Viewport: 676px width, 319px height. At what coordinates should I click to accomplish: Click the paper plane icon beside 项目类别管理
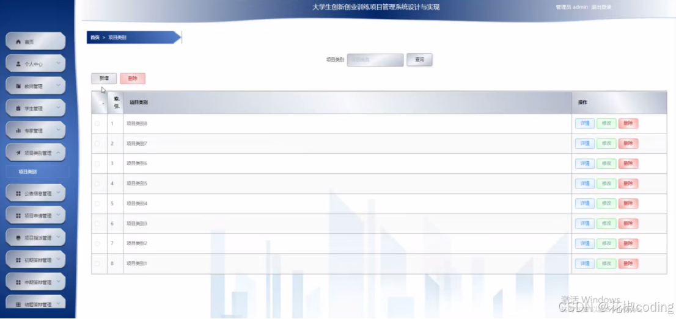pyautogui.click(x=18, y=153)
